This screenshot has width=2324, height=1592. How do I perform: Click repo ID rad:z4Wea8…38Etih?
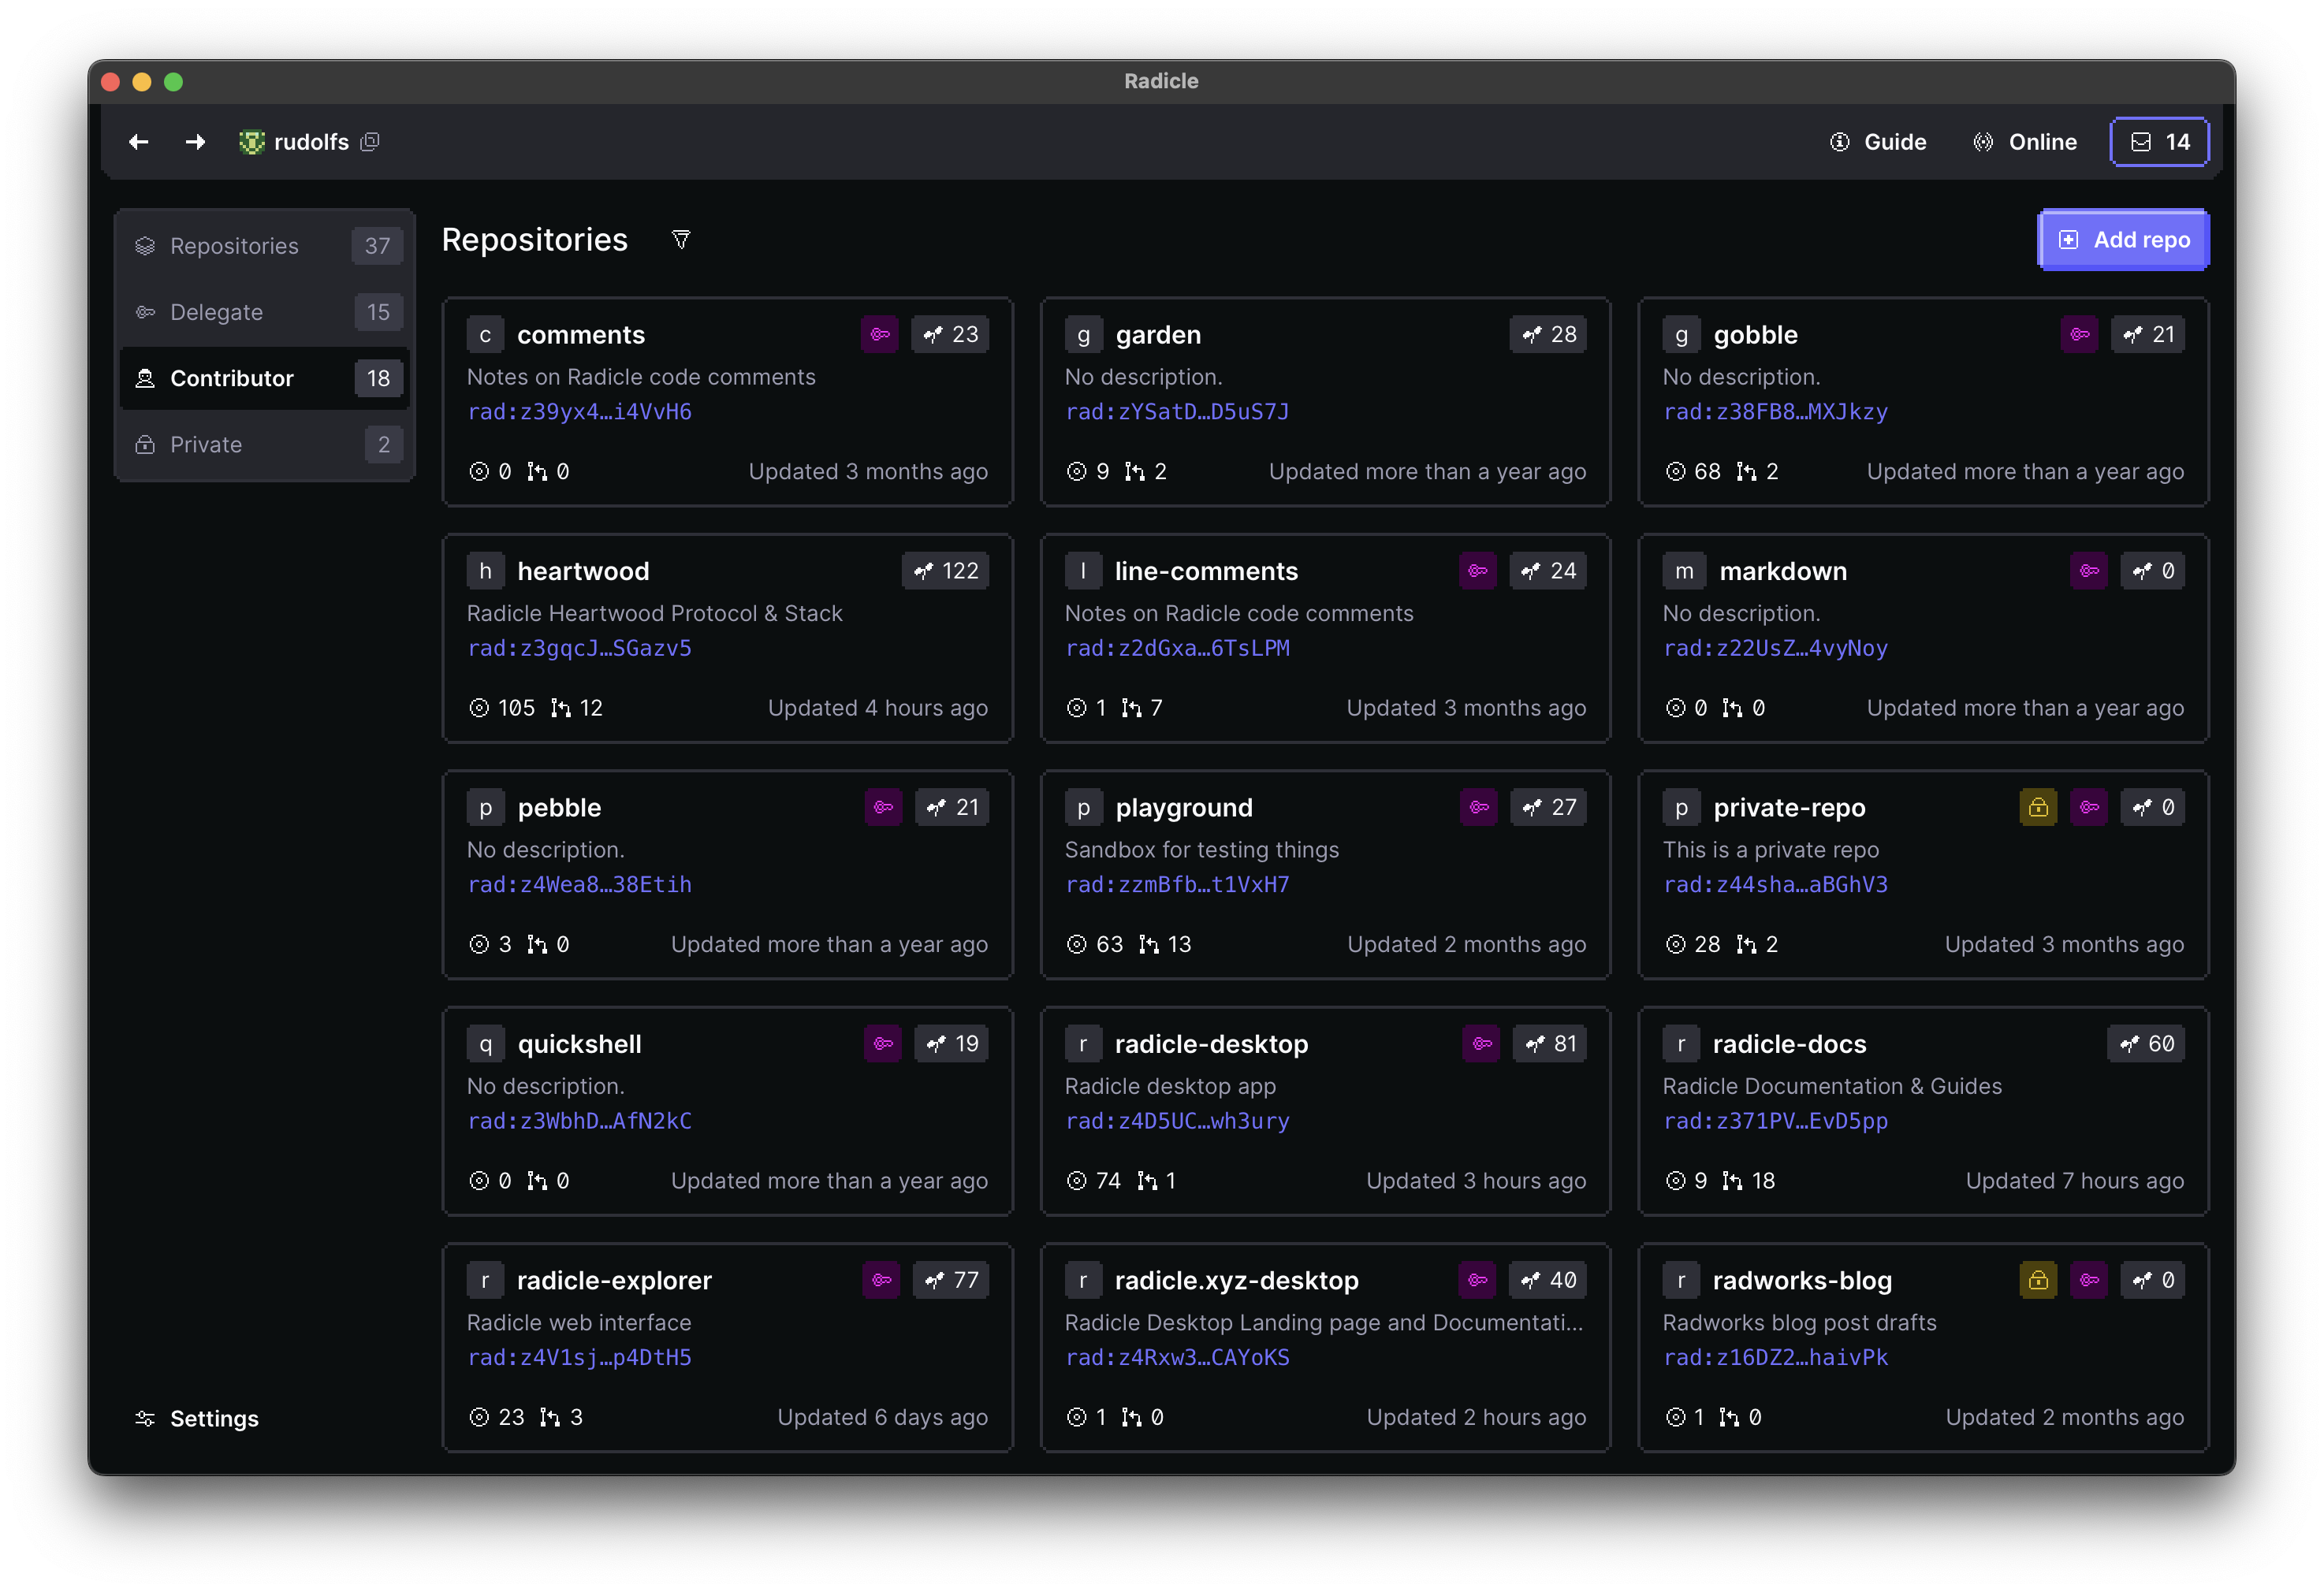point(580,884)
